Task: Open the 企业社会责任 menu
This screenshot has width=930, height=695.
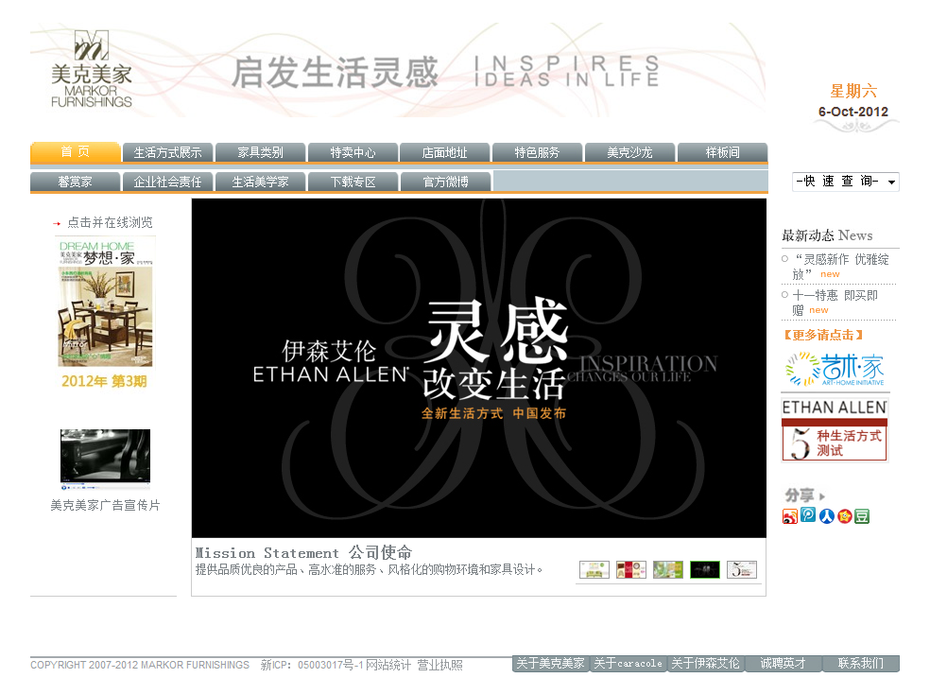Action: click(x=168, y=182)
